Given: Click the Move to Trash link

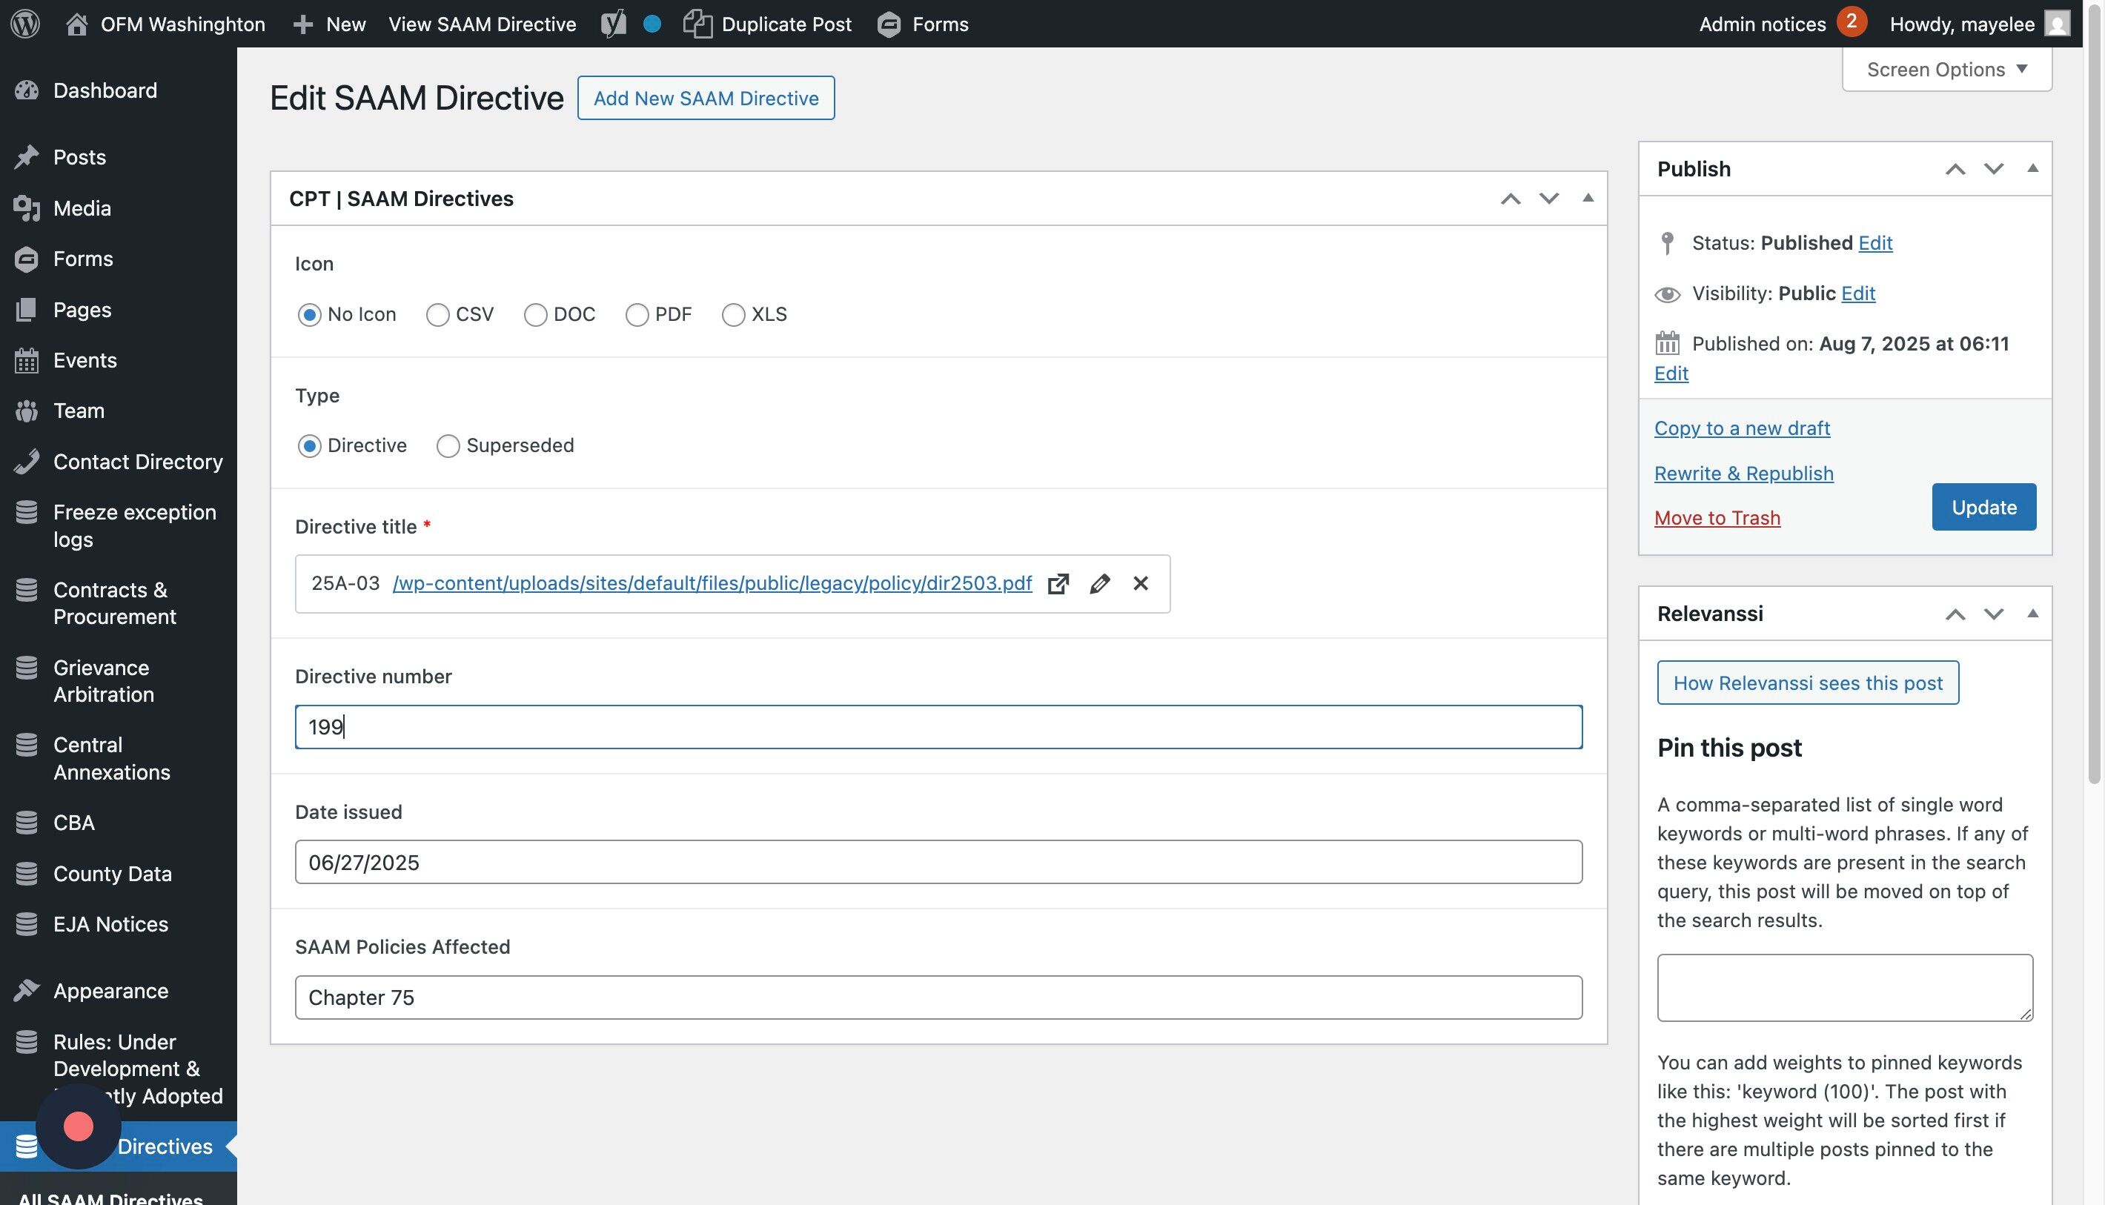Looking at the screenshot, I should [1717, 518].
